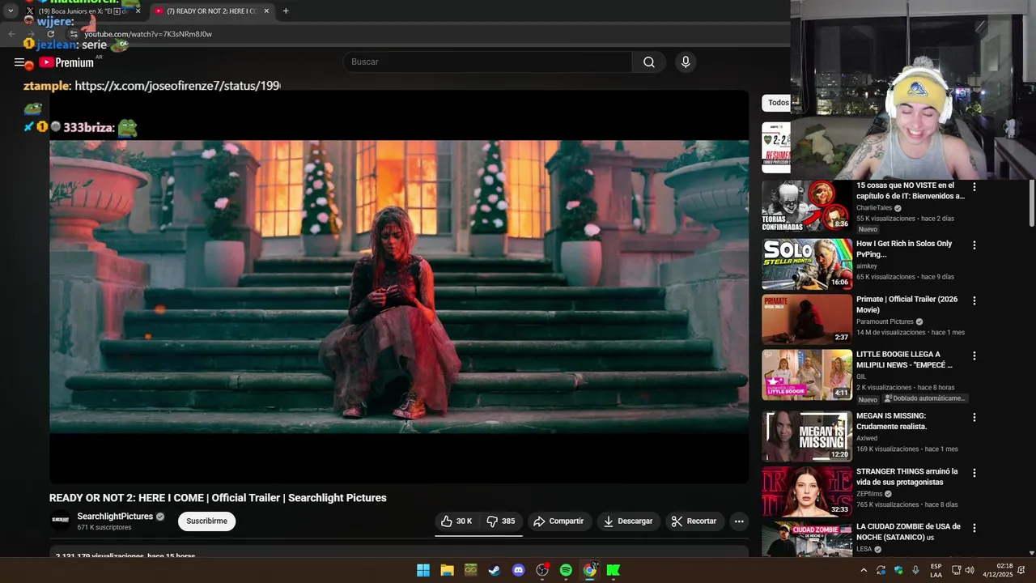This screenshot has width=1036, height=583.
Task: Like the video with thumbs-up 30 K
Action: point(456,521)
